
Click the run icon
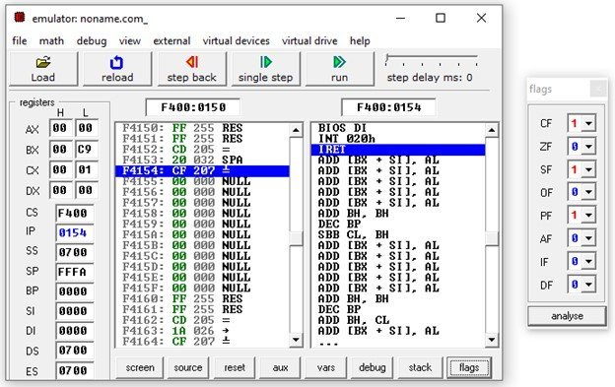tap(339, 62)
